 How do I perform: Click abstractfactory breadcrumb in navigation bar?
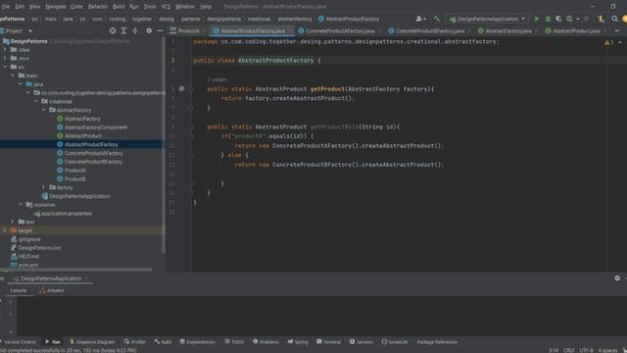click(x=295, y=19)
